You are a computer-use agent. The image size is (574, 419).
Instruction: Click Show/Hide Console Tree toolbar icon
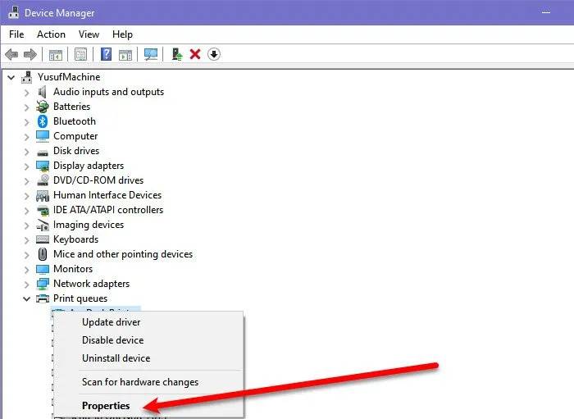tap(56, 55)
